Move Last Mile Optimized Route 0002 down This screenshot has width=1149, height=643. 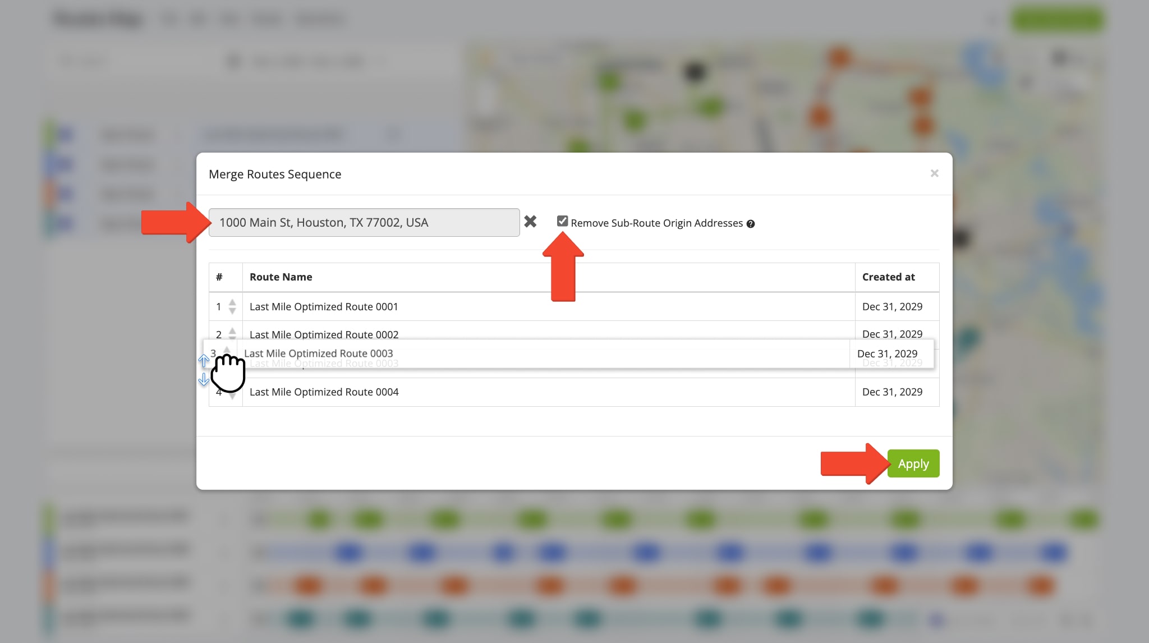[232, 338]
